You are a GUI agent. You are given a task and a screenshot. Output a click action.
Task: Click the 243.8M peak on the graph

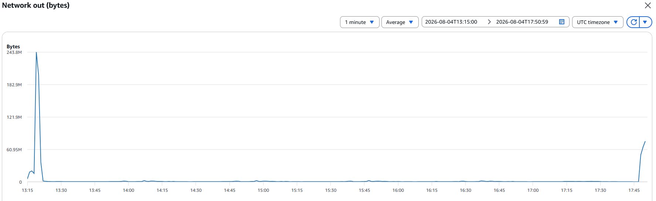(36, 52)
